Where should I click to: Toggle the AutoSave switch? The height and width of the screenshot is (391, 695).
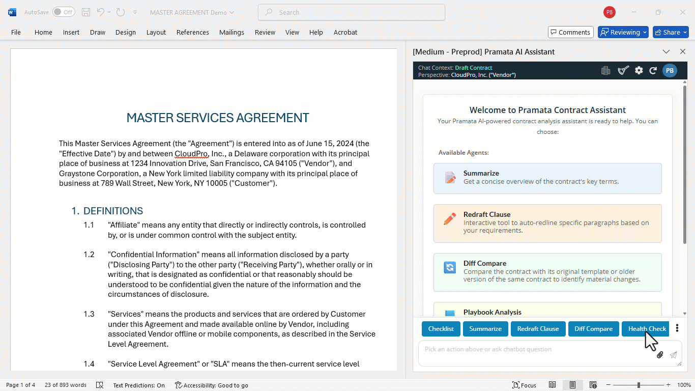(64, 12)
